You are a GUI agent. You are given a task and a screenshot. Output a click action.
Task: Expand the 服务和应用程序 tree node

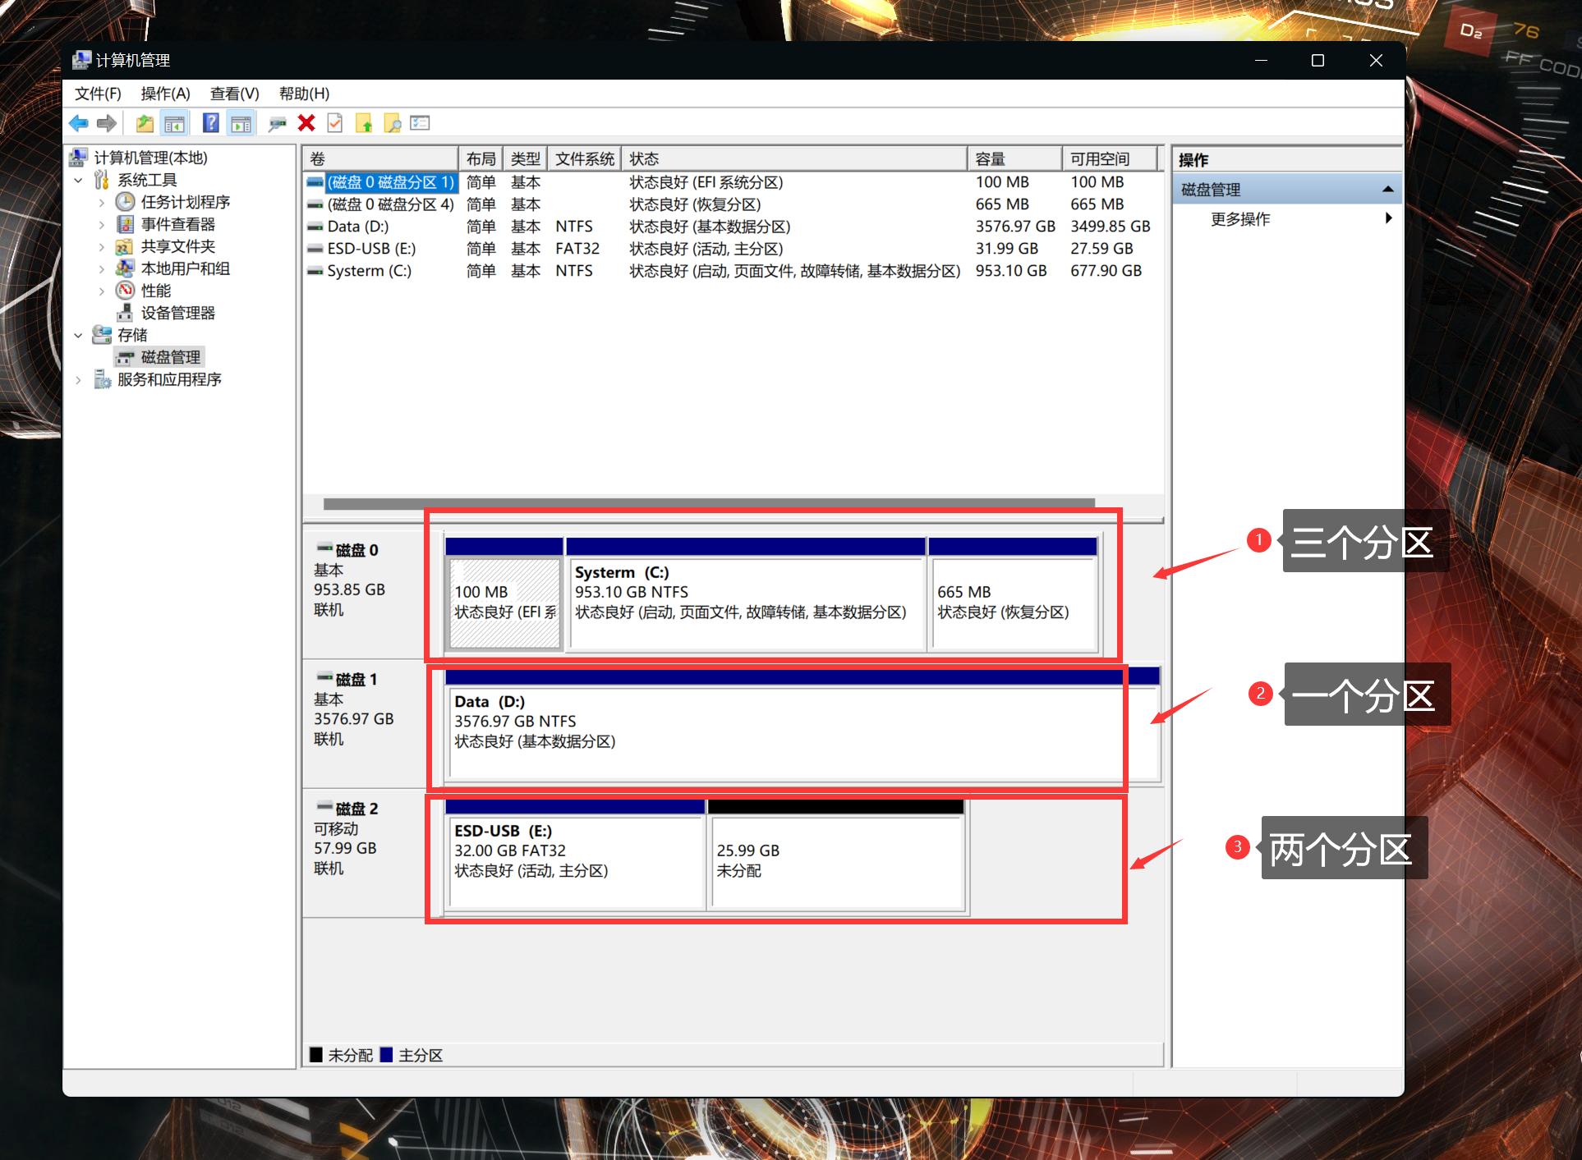click(79, 379)
